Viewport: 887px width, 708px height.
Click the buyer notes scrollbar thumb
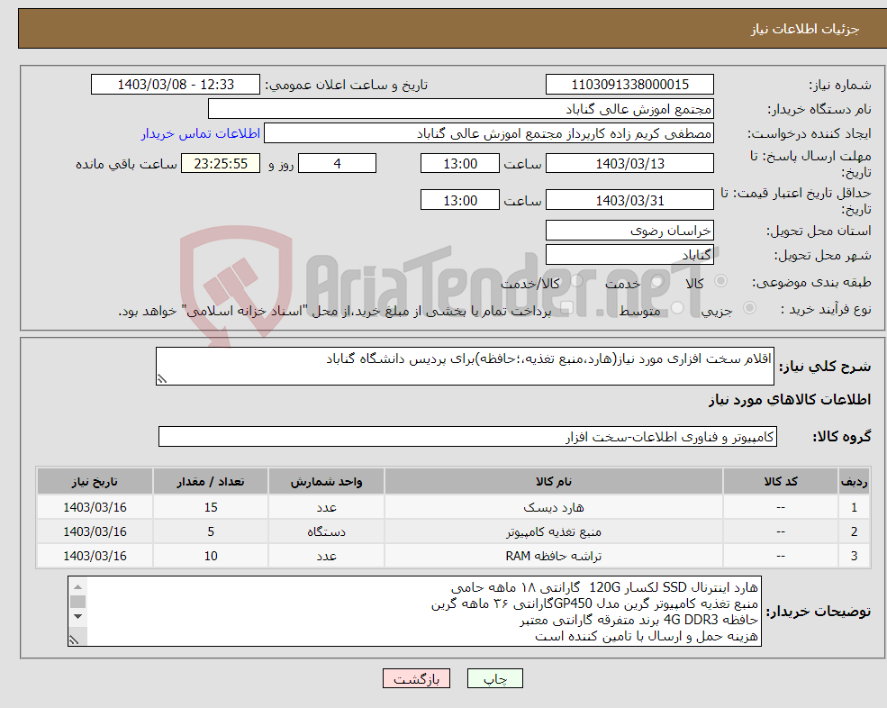(x=78, y=602)
